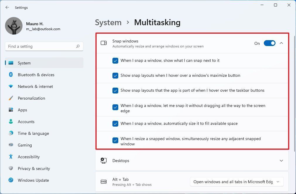Open the Network & internet section icon
The height and width of the screenshot is (194, 296).
pyautogui.click(x=11, y=86)
